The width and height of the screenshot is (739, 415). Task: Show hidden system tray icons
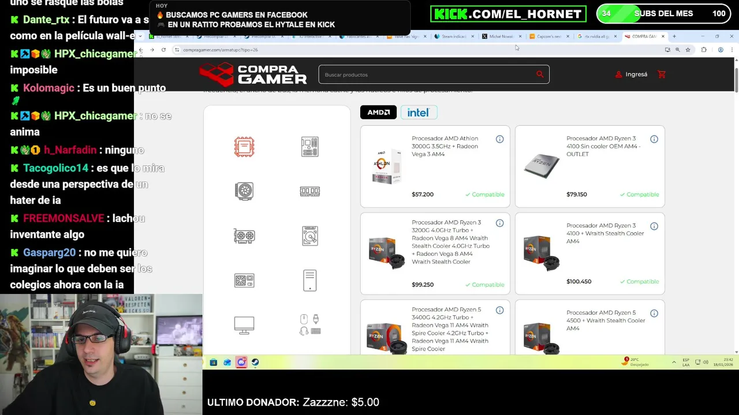(674, 363)
